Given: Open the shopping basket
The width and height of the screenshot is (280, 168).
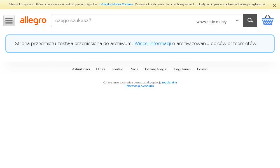Looking at the screenshot, I should 267,20.
